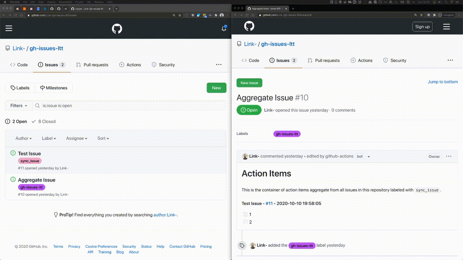Screen dimensions: 463x260
Task: Open Issues tab in right window
Action: point(283,60)
